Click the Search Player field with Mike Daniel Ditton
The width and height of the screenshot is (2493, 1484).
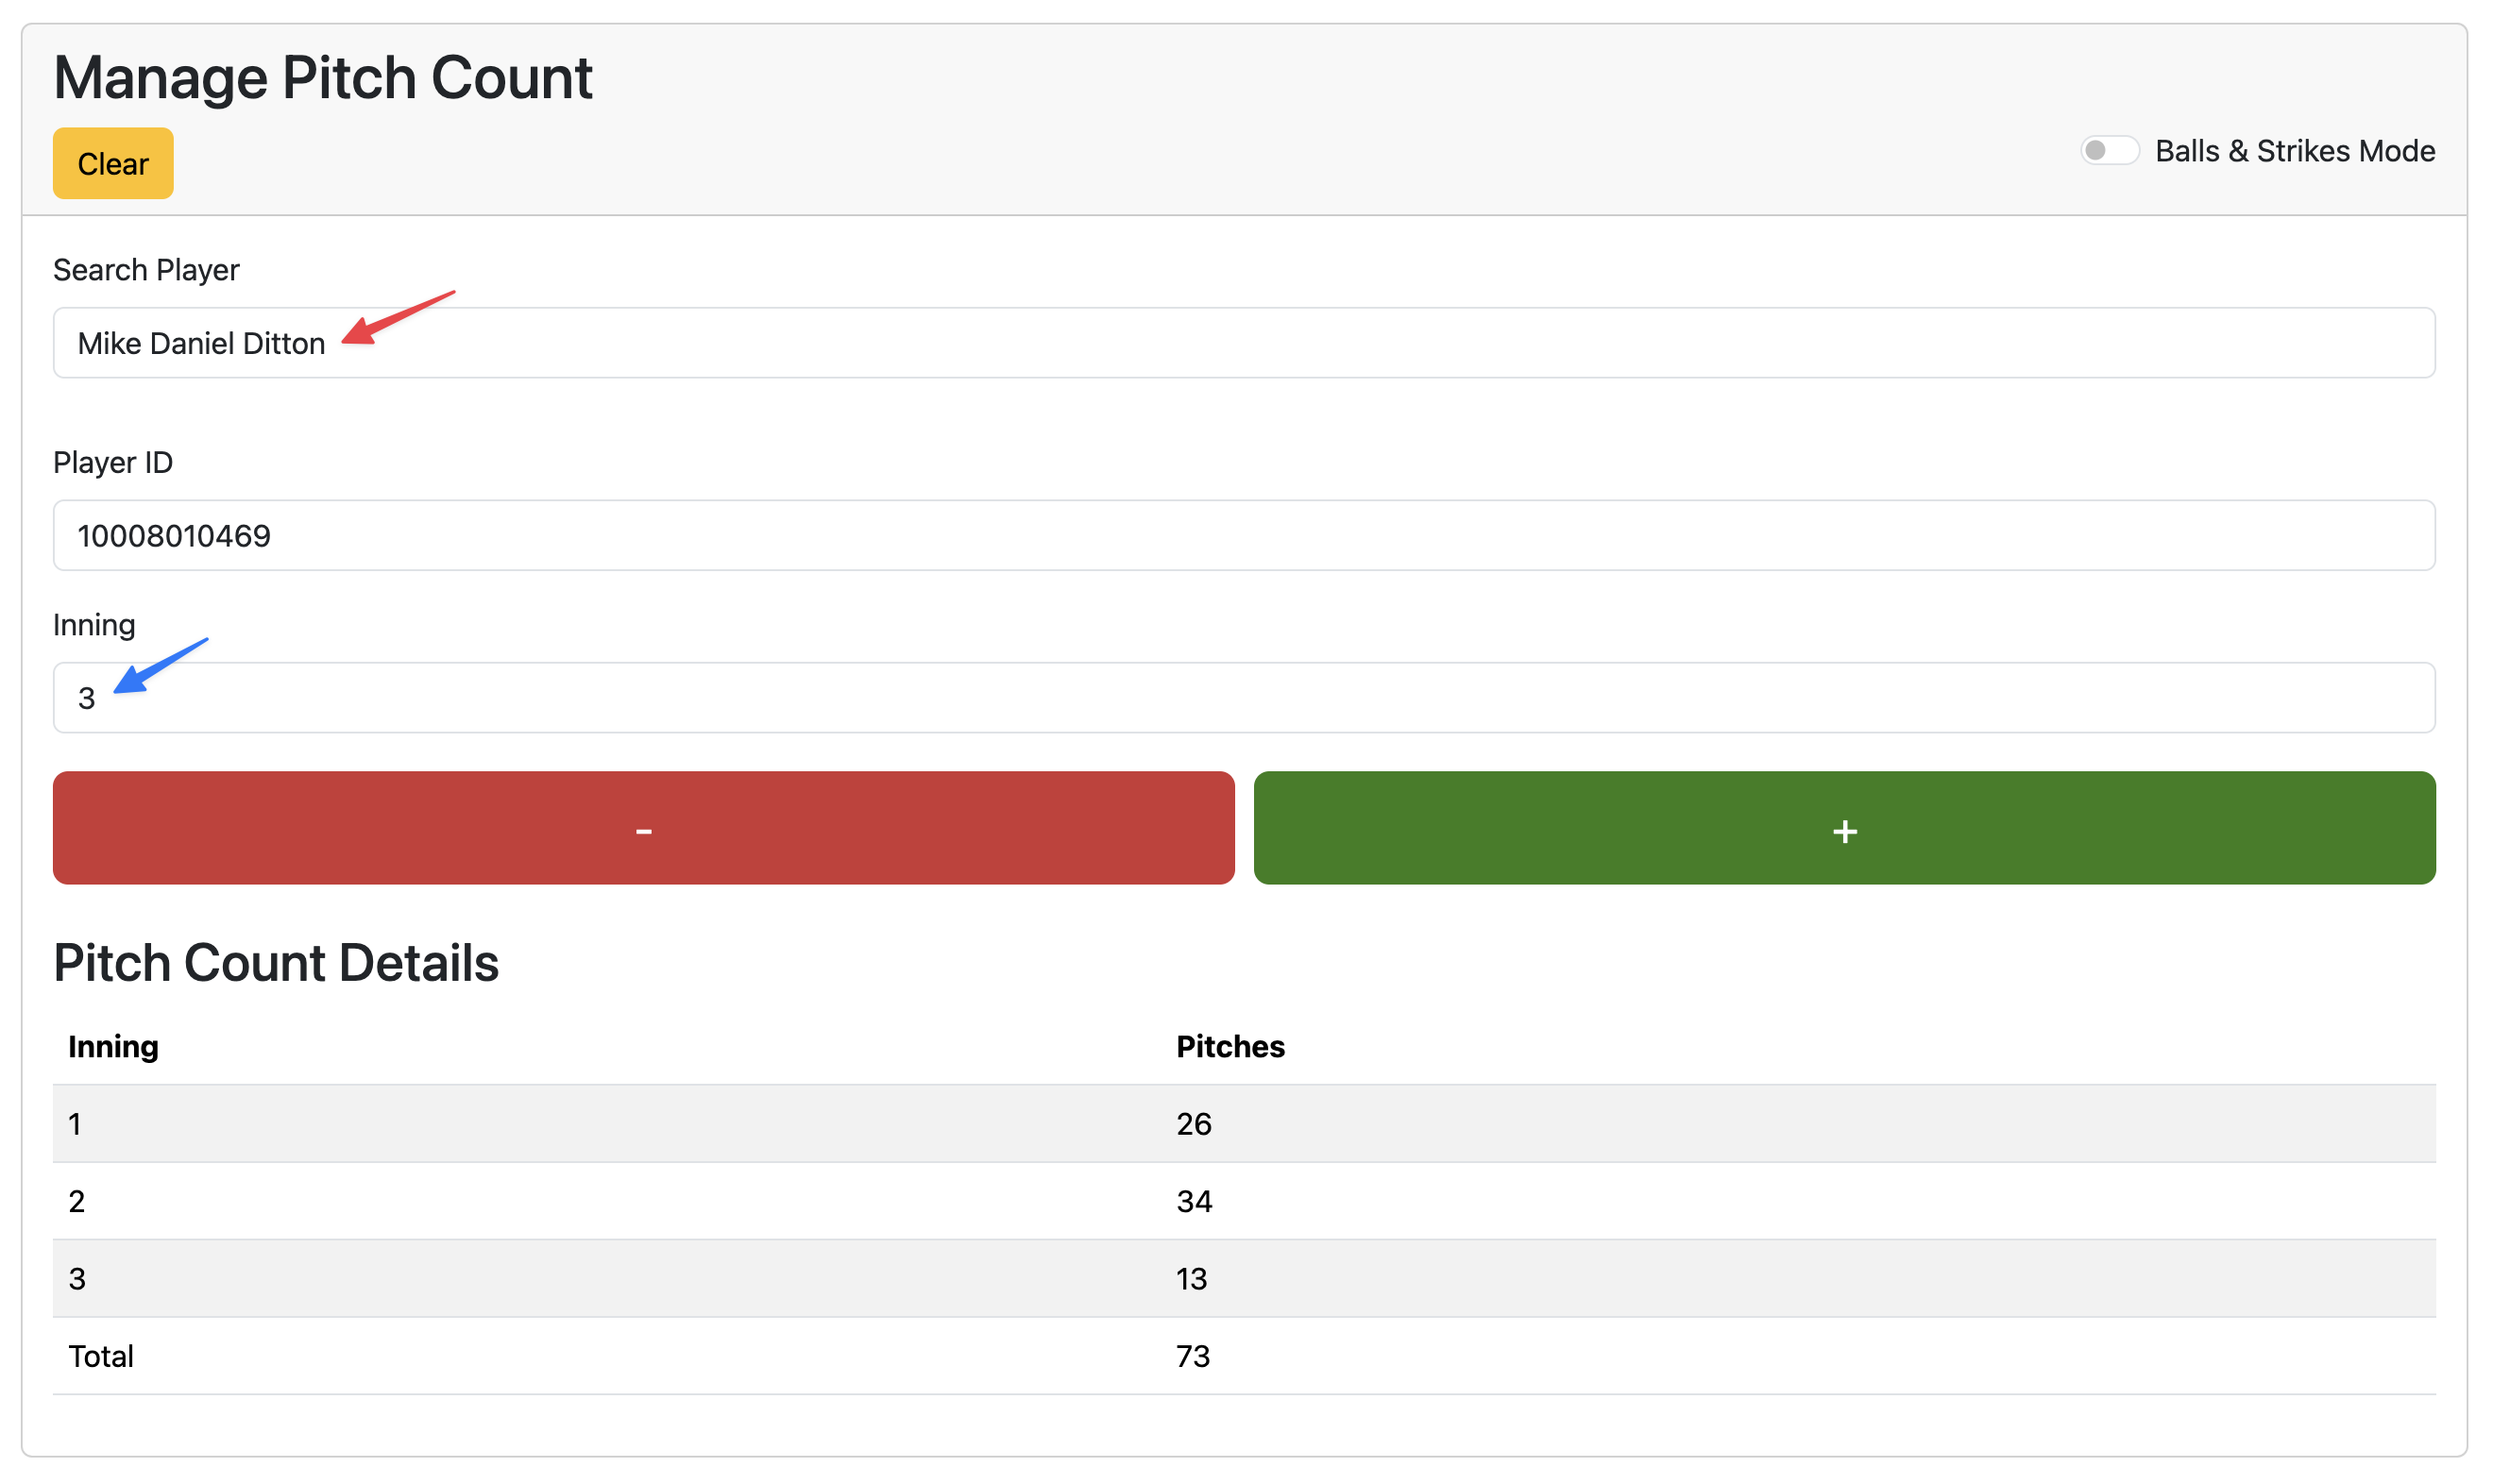[1243, 343]
